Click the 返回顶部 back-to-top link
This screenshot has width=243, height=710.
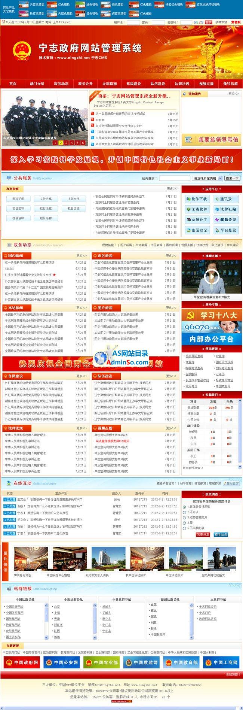point(233,674)
